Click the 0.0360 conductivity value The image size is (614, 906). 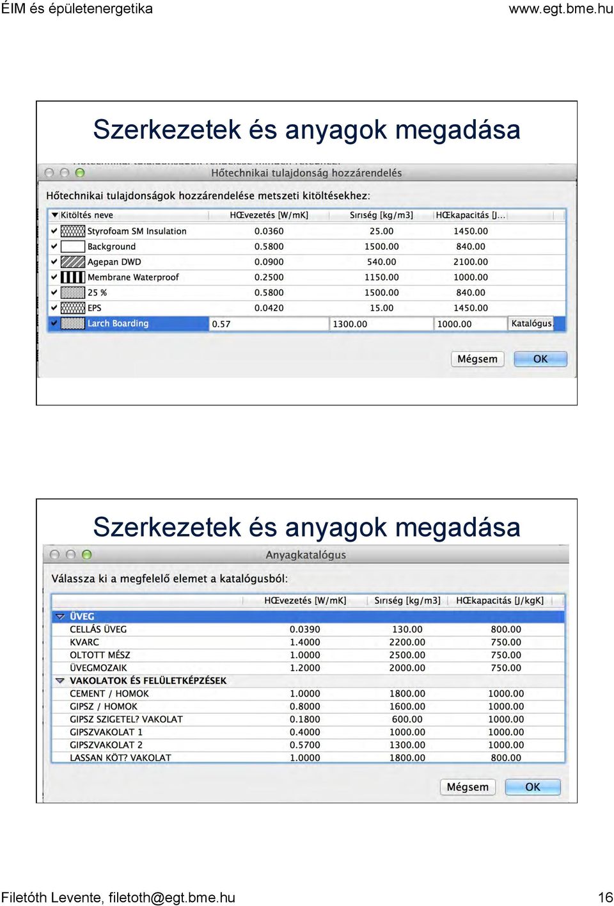click(x=269, y=231)
